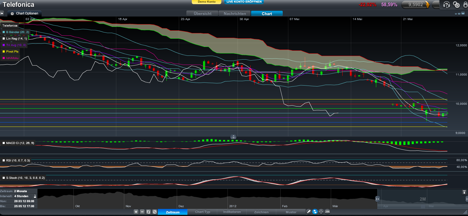Click the LIVE KONTO ERÖFFNEN button
The height and width of the screenshot is (216, 468).
pyautogui.click(x=244, y=2)
